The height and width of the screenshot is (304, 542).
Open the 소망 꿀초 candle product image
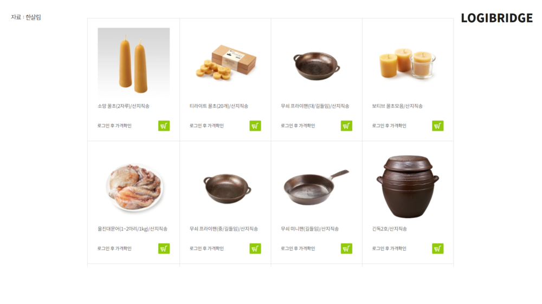coord(134,62)
